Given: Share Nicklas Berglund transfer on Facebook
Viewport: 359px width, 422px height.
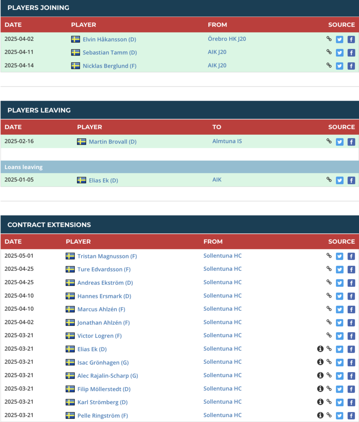Looking at the screenshot, I should (x=351, y=66).
